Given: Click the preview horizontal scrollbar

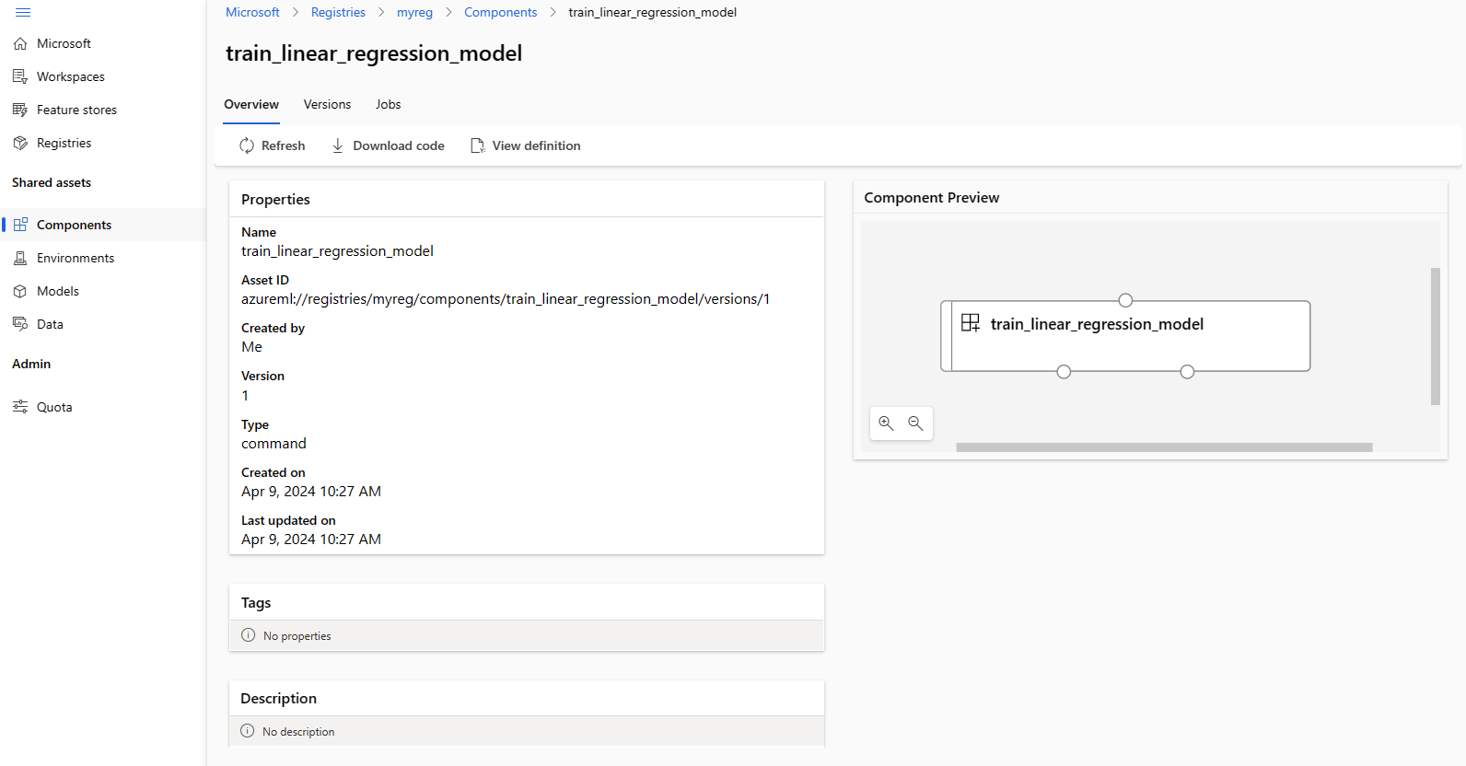Looking at the screenshot, I should [1164, 447].
